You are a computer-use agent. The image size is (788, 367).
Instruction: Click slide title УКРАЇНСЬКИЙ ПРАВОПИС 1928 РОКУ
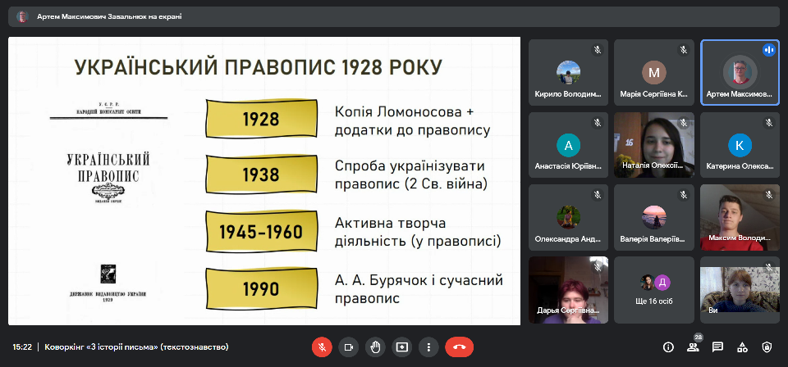pos(259,67)
